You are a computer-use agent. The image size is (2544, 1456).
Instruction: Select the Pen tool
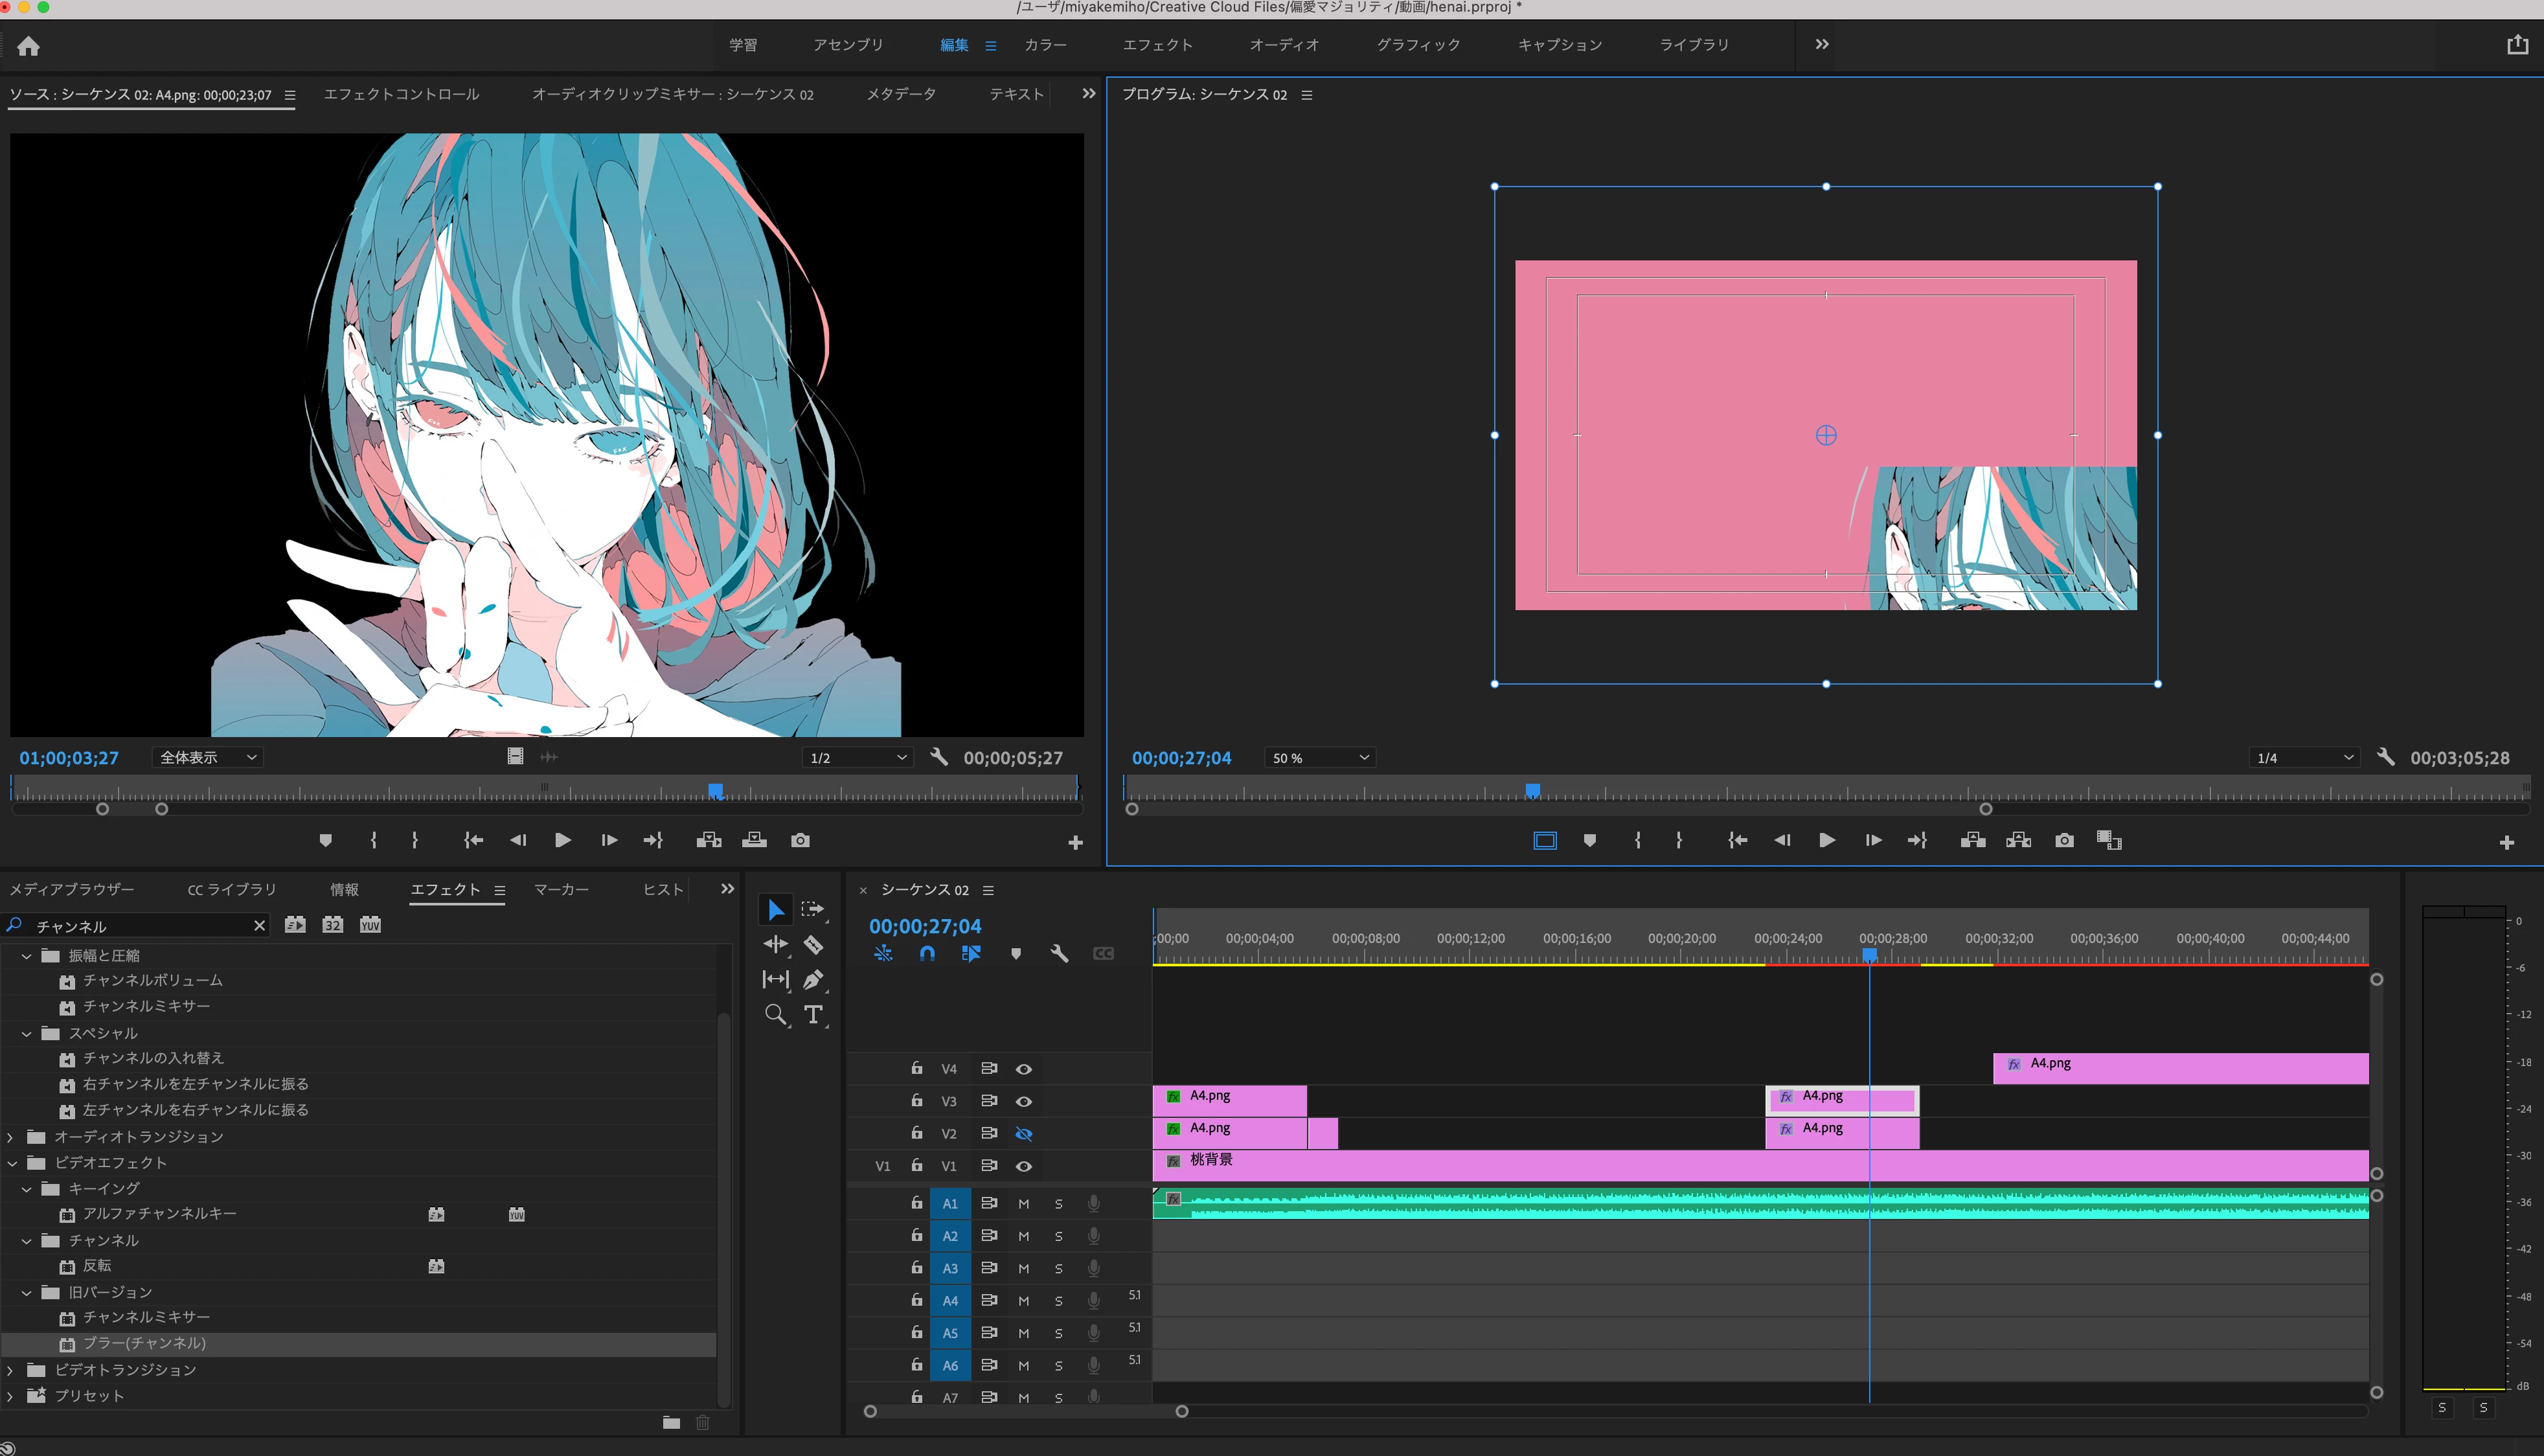(x=813, y=979)
